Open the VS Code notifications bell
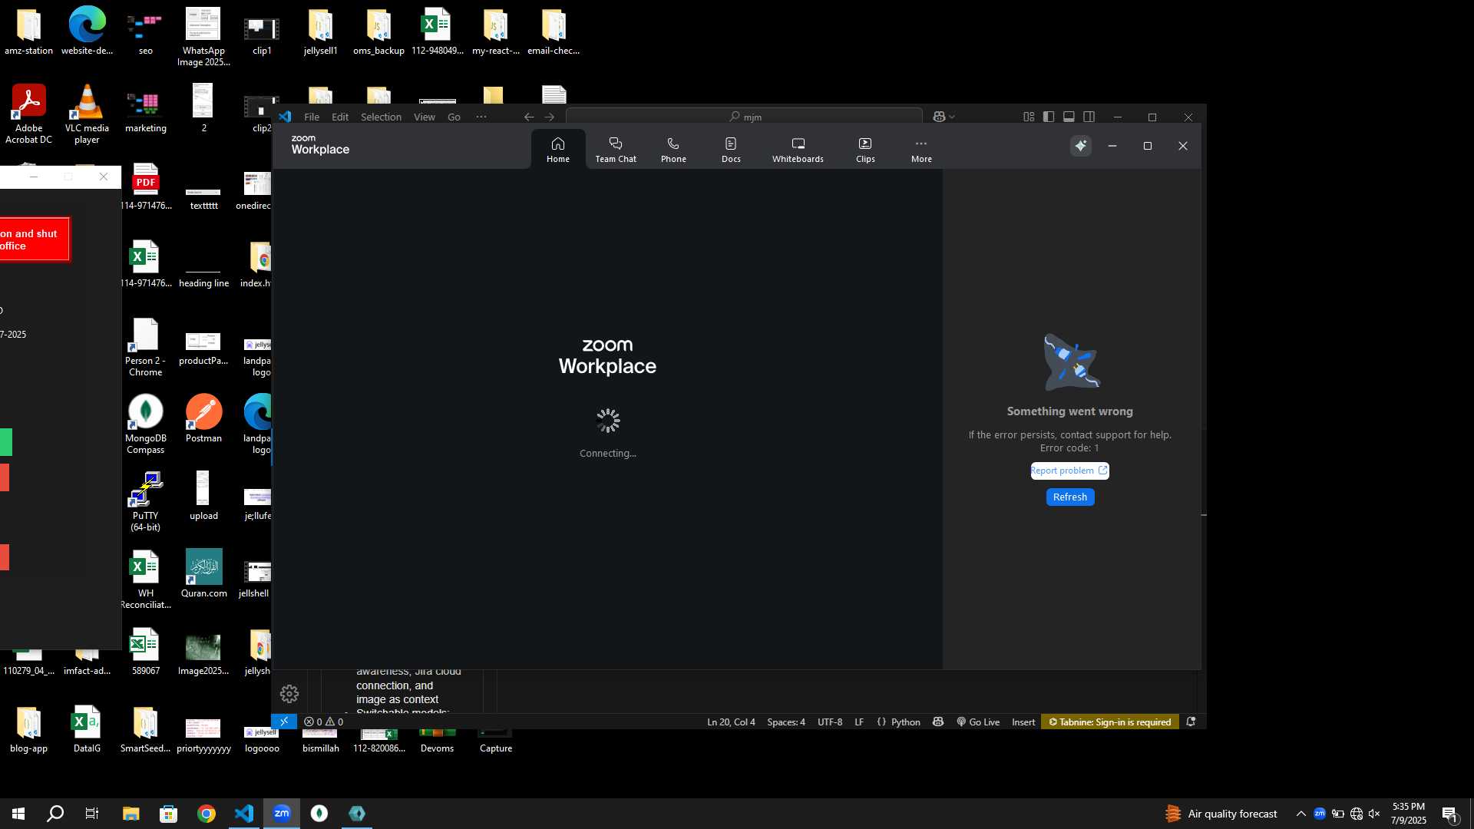The width and height of the screenshot is (1474, 829). [x=1191, y=722]
